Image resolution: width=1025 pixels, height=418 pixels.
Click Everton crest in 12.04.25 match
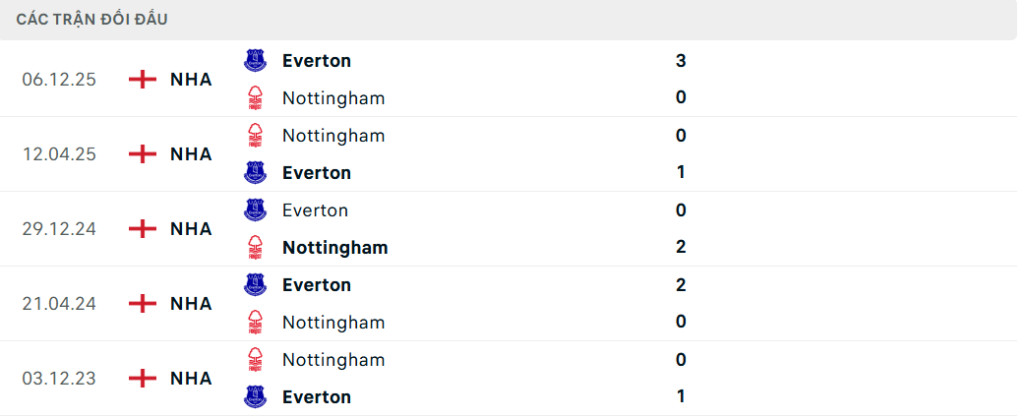click(x=255, y=173)
